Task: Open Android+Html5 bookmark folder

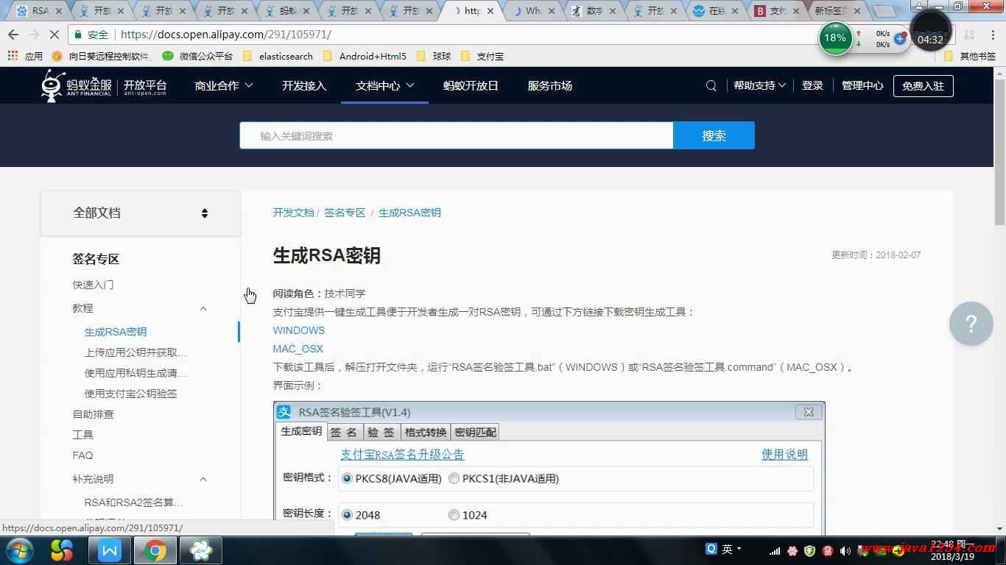Action: (x=364, y=56)
